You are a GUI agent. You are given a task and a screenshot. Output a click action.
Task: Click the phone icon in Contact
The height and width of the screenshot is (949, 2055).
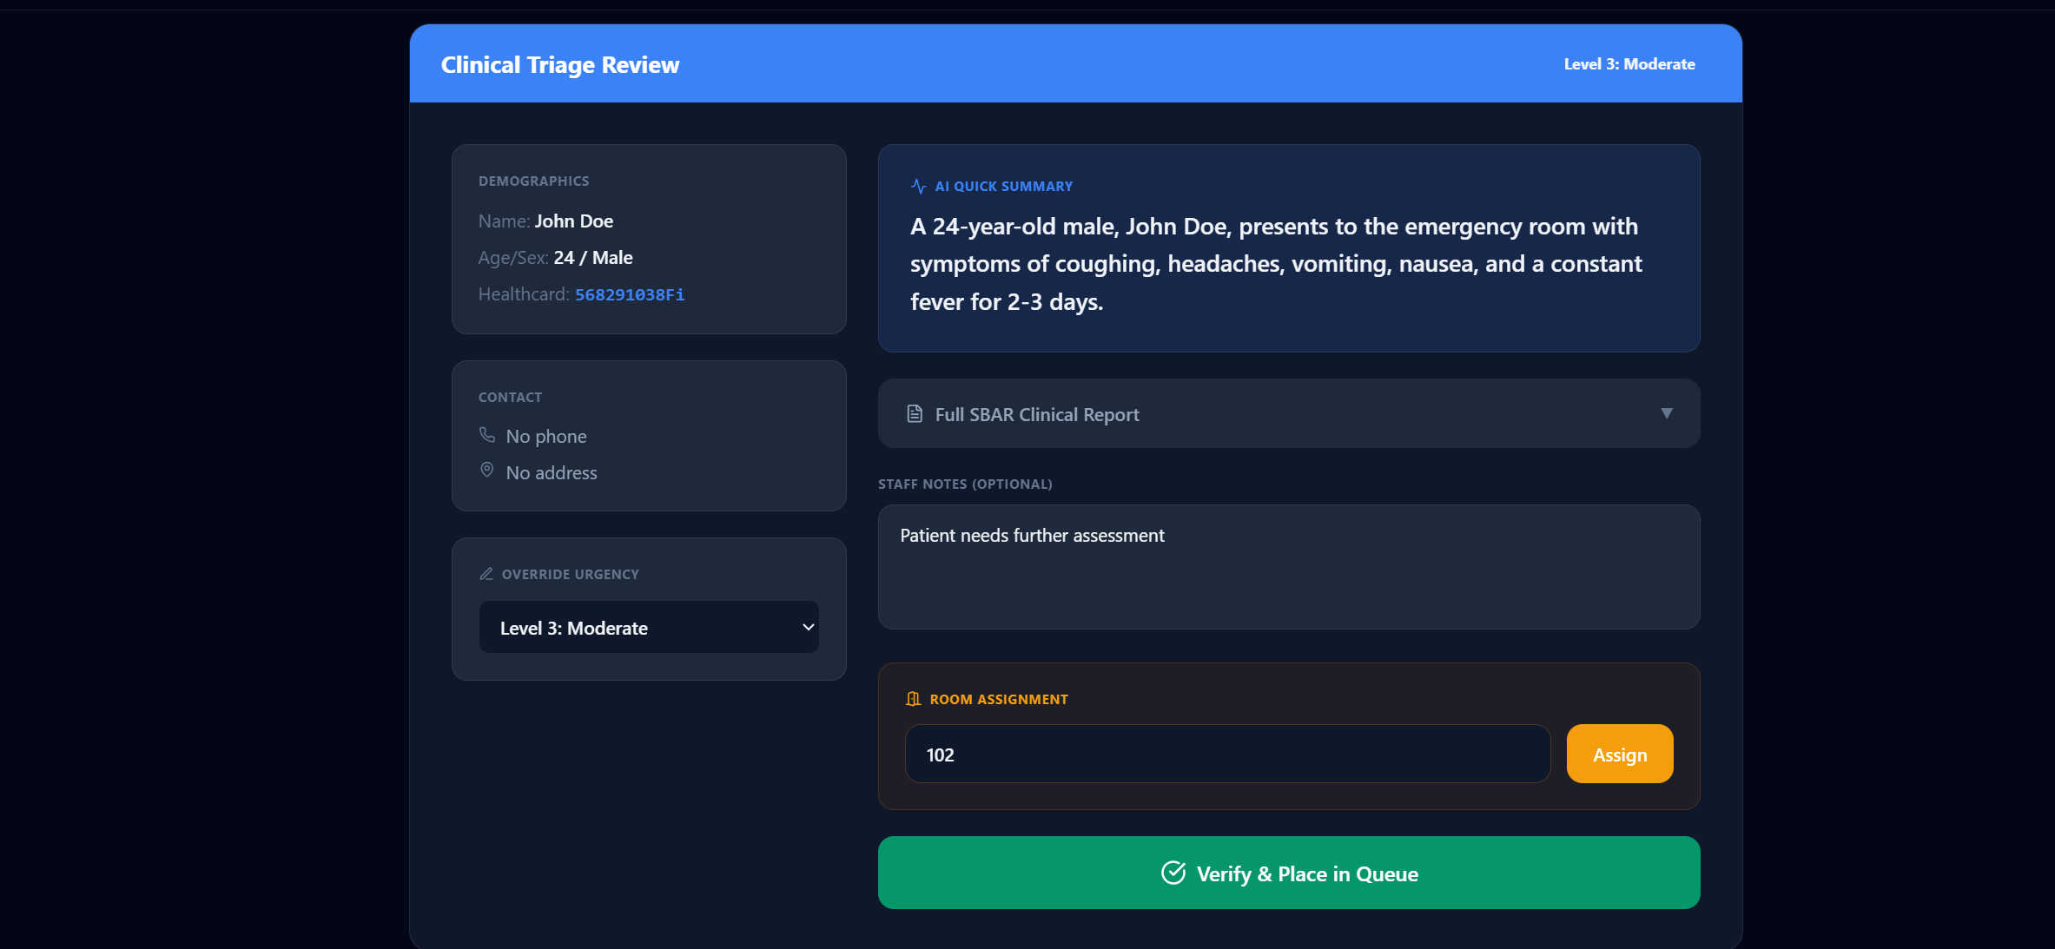pos(487,435)
